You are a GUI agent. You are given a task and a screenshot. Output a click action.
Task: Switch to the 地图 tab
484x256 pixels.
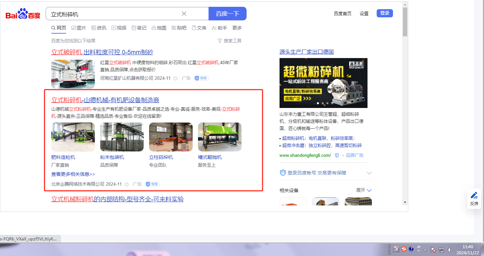coord(159,28)
